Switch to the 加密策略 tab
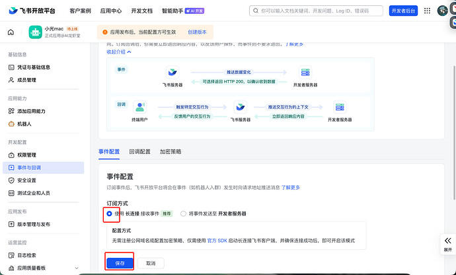456x275 pixels. [x=170, y=151]
